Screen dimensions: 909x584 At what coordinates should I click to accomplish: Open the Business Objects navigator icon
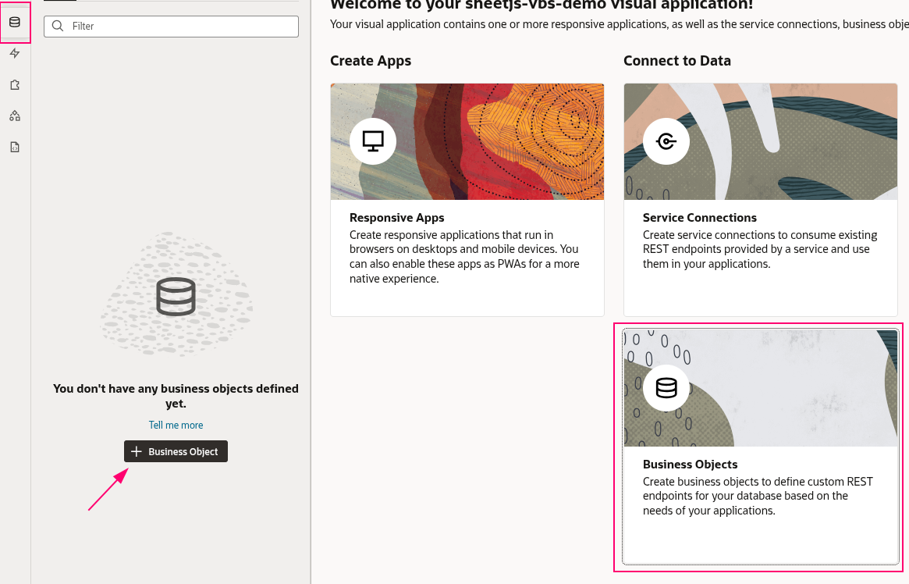click(x=15, y=22)
